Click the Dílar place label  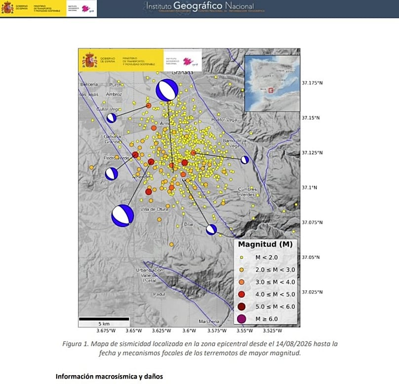[x=189, y=224]
